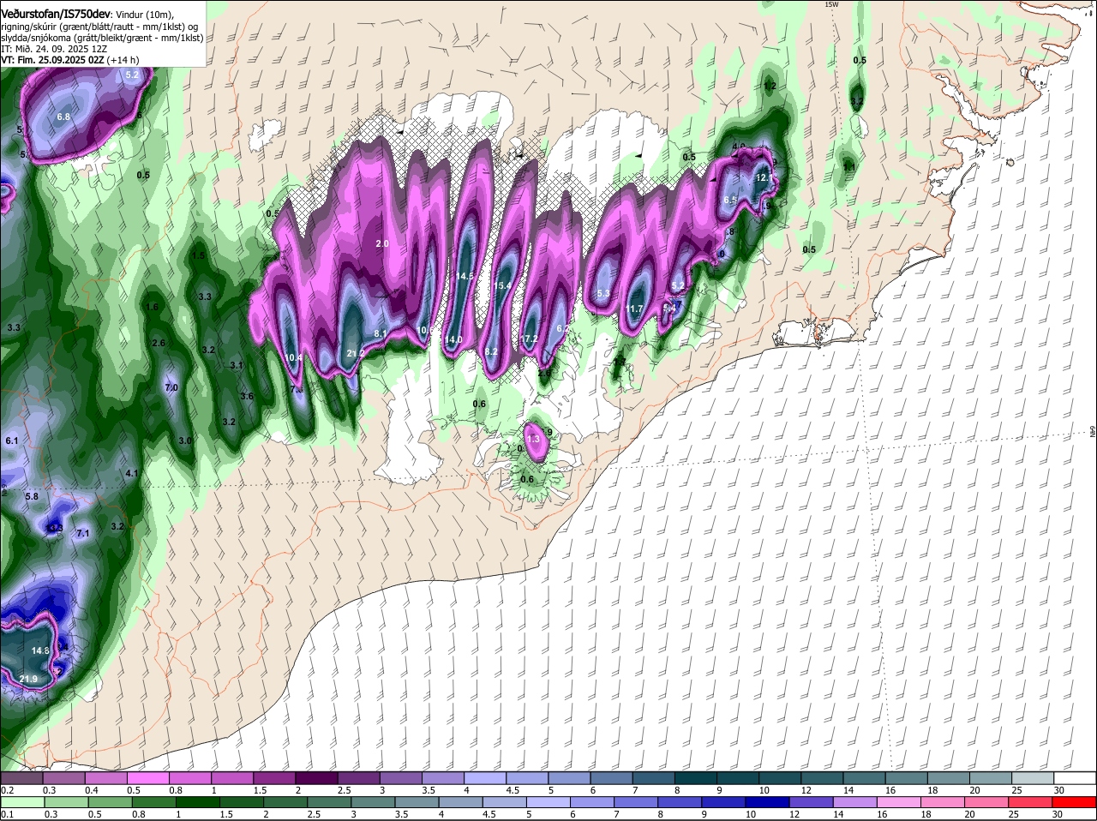Click the 14.8 value in the bottom-left cell

click(x=40, y=650)
